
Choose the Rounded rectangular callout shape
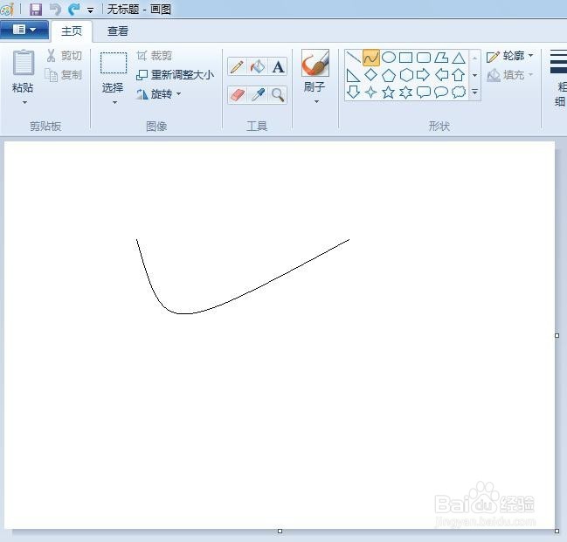pyautogui.click(x=424, y=93)
